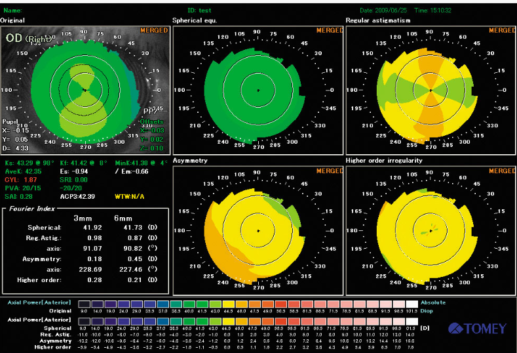Screen dimensions: 517x353
Task: Click 'Higher order' scale row label
Action: click(x=53, y=347)
